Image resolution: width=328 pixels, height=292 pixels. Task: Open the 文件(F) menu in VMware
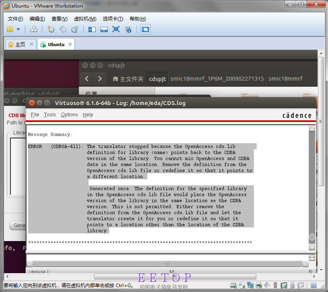[x=16, y=19]
